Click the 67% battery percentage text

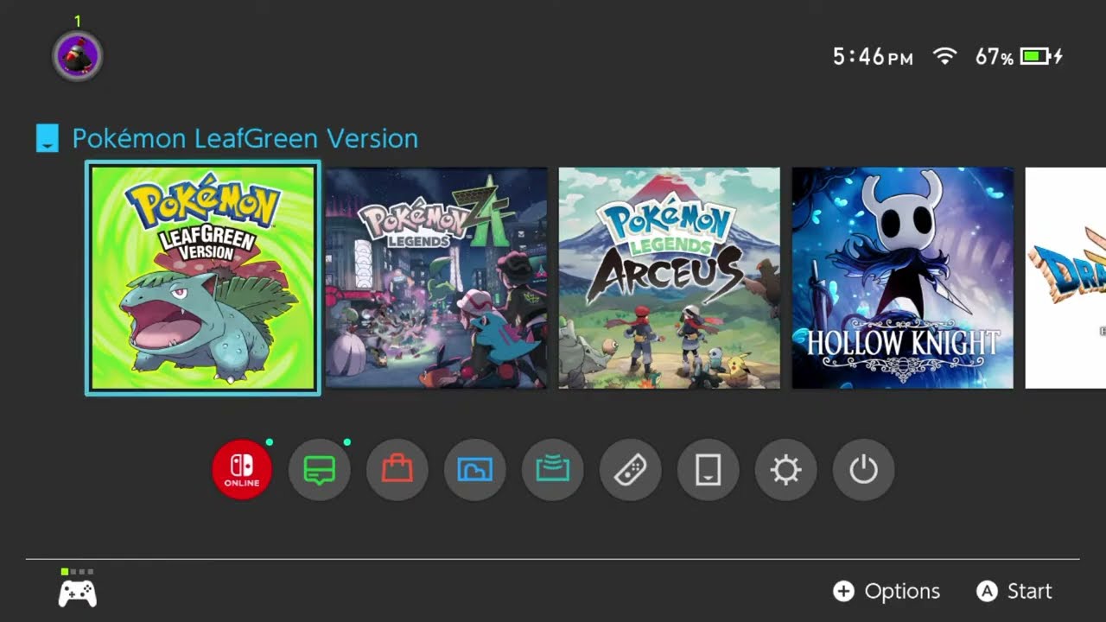pyautogui.click(x=995, y=57)
